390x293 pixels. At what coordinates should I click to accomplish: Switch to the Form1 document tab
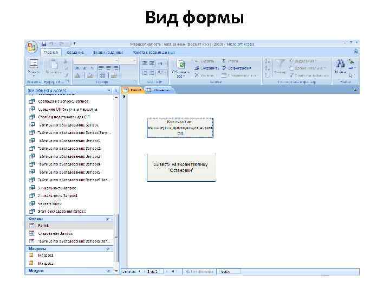coord(133,90)
